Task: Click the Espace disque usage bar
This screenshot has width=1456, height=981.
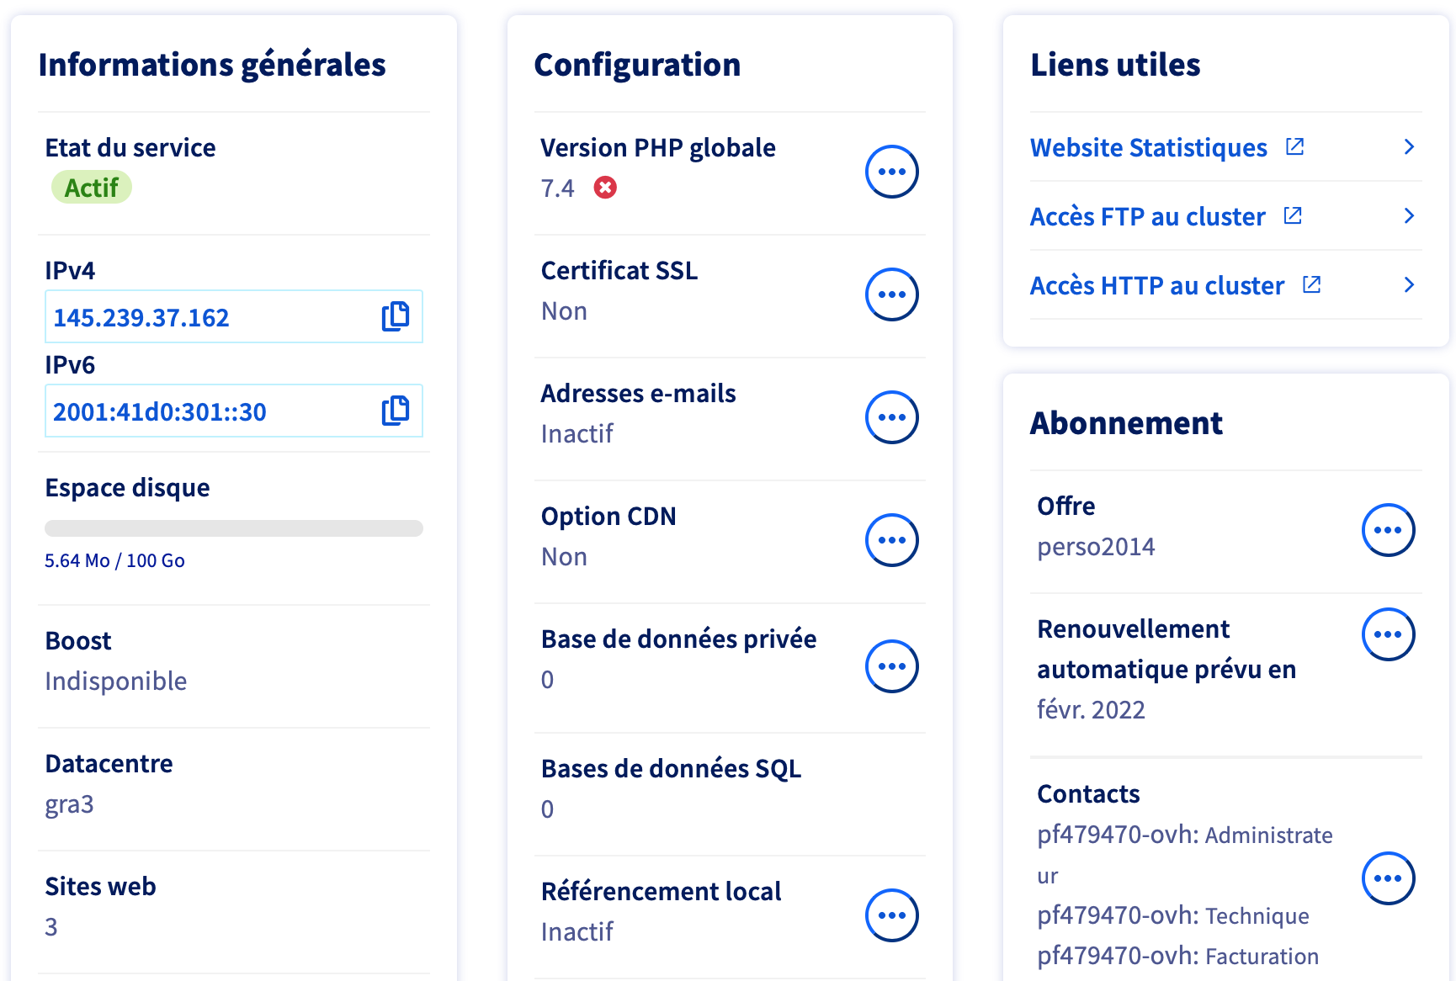Action: (233, 528)
